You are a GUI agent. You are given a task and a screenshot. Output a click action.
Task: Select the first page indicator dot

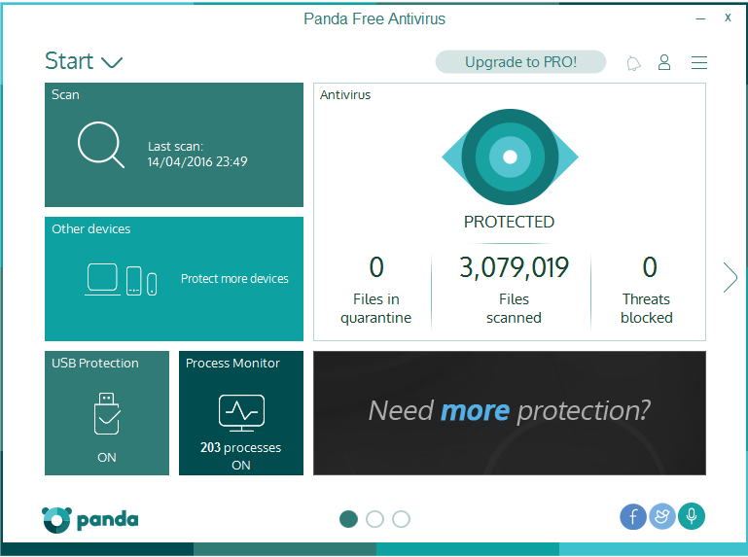point(348,519)
